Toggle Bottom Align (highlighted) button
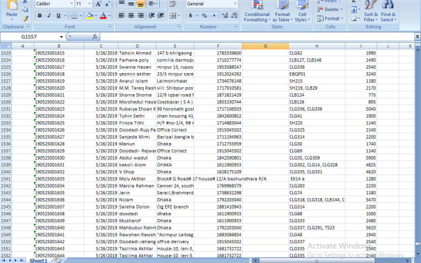Image resolution: width=421 pixels, height=263 pixels. [x=140, y=4]
